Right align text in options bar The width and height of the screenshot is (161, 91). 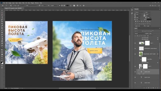pos(64,6)
